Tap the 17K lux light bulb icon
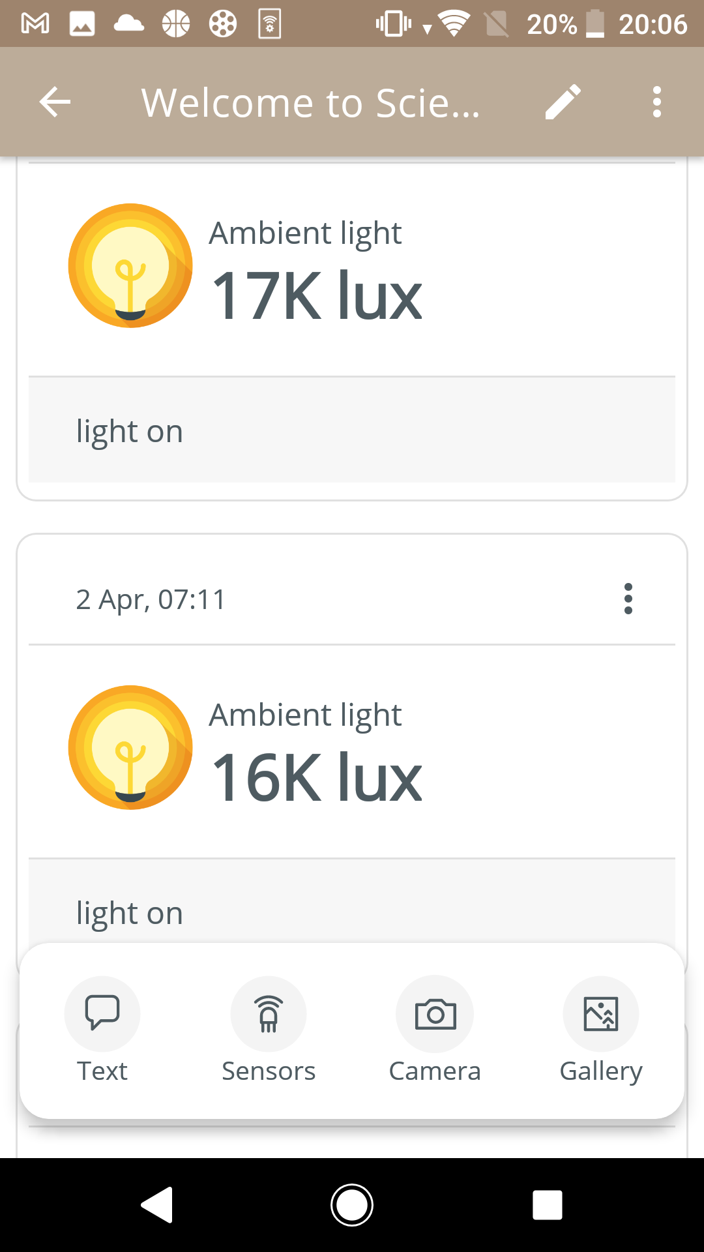The height and width of the screenshot is (1252, 704). coord(130,265)
